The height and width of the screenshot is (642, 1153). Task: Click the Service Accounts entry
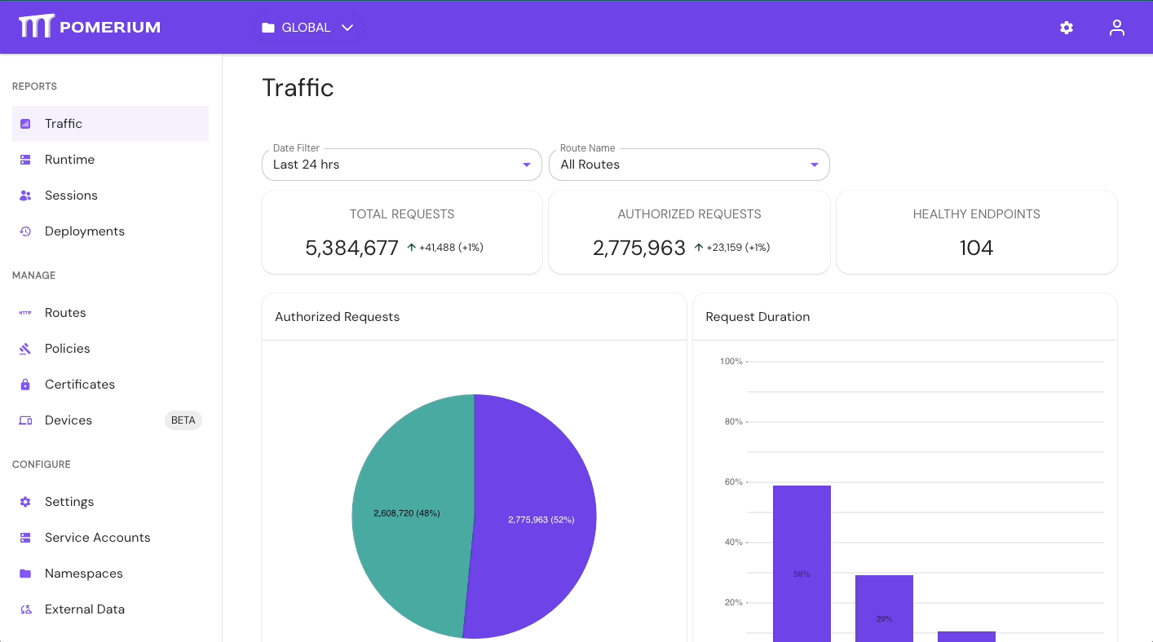98,537
